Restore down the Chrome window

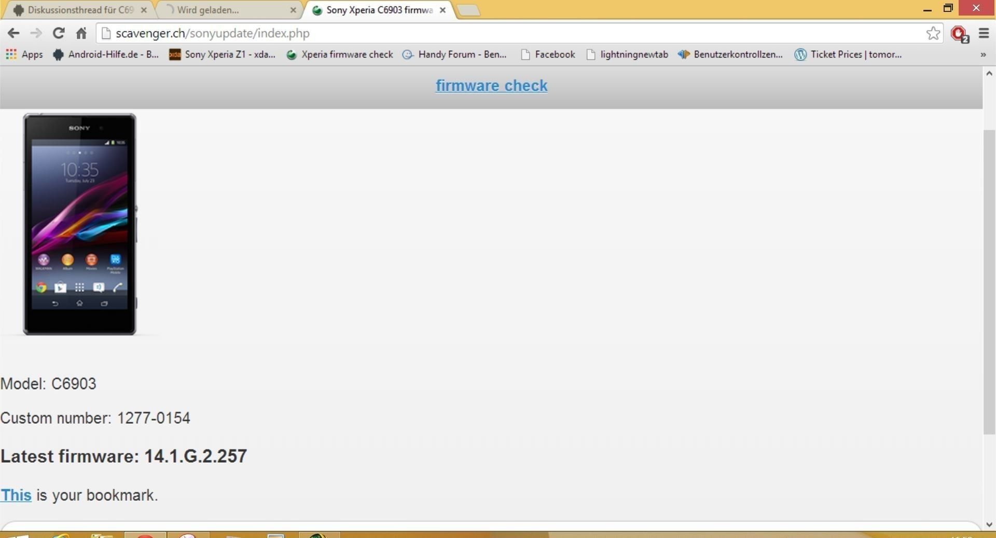pos(948,8)
